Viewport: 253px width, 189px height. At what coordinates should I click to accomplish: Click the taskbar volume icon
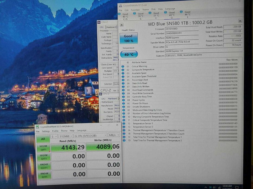pyautogui.click(x=214, y=187)
